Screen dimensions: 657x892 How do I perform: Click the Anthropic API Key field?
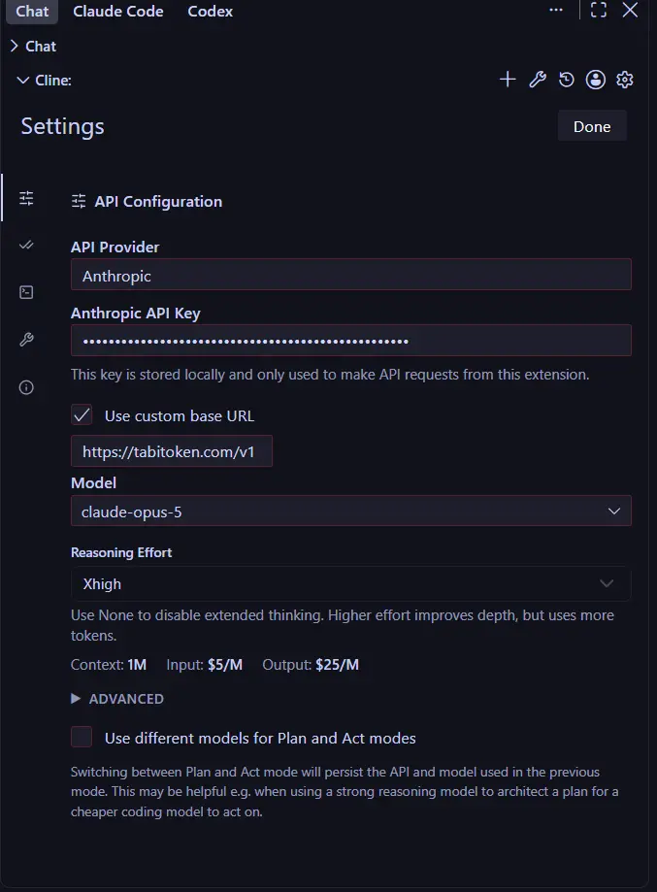pyautogui.click(x=351, y=340)
